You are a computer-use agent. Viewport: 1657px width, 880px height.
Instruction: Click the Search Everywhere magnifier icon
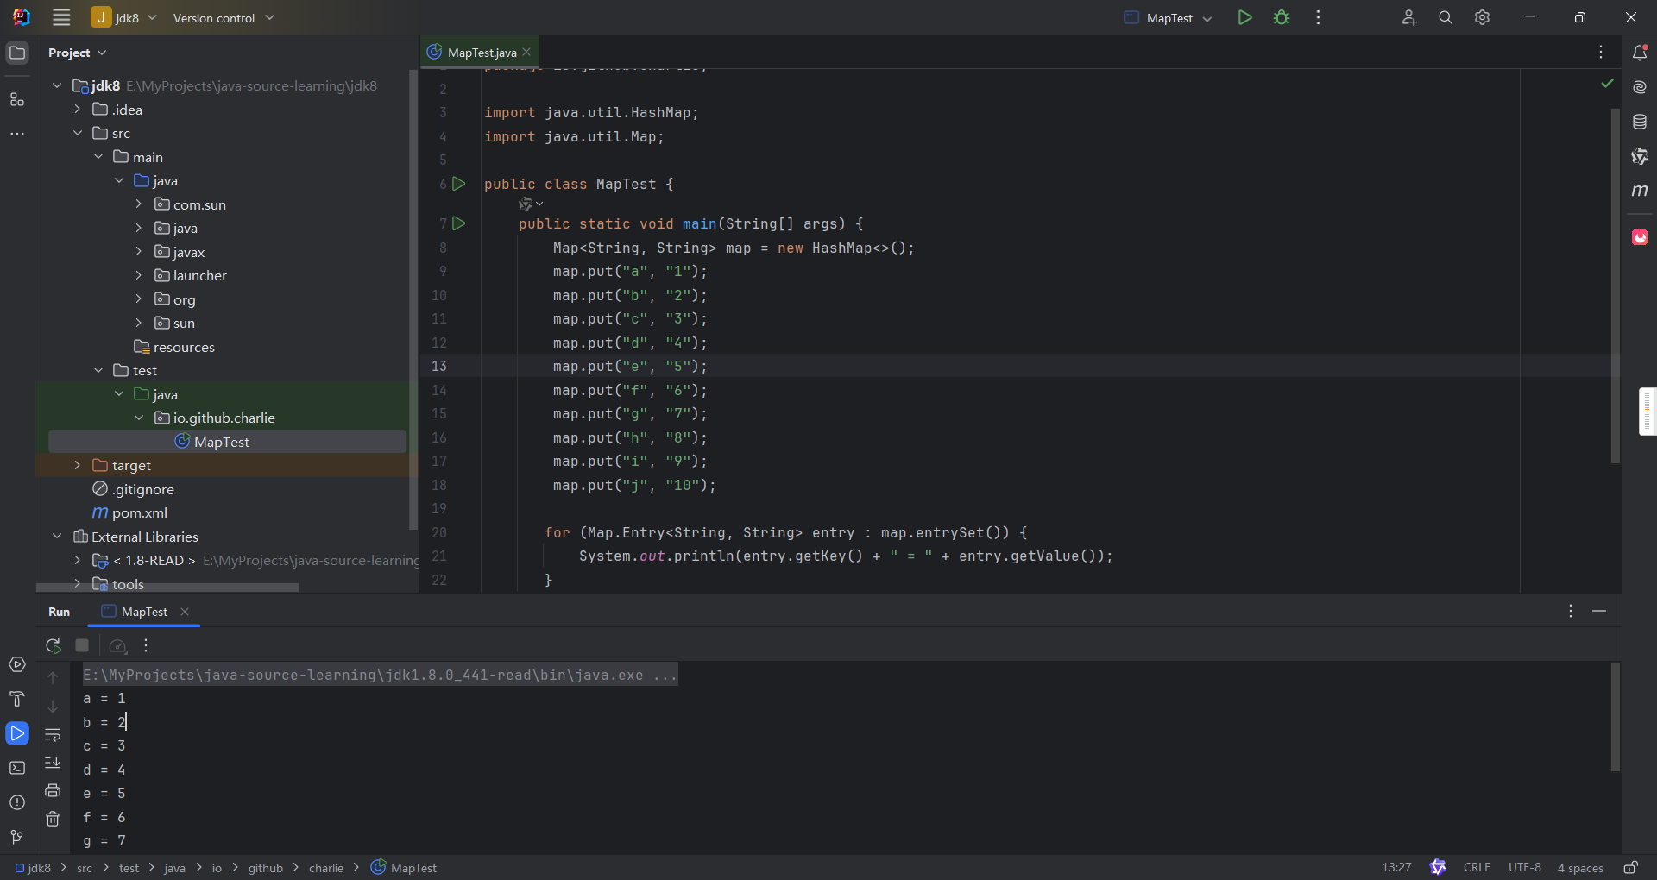(1445, 17)
